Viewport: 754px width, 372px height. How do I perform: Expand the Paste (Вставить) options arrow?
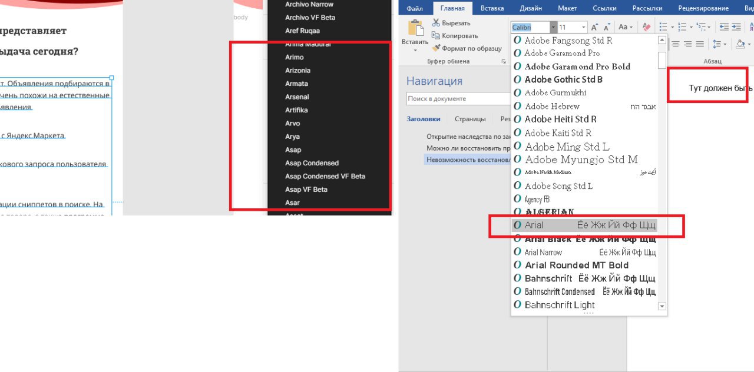(415, 49)
